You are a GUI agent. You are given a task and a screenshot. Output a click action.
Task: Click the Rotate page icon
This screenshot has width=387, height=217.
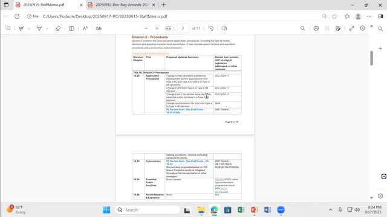click(x=211, y=28)
